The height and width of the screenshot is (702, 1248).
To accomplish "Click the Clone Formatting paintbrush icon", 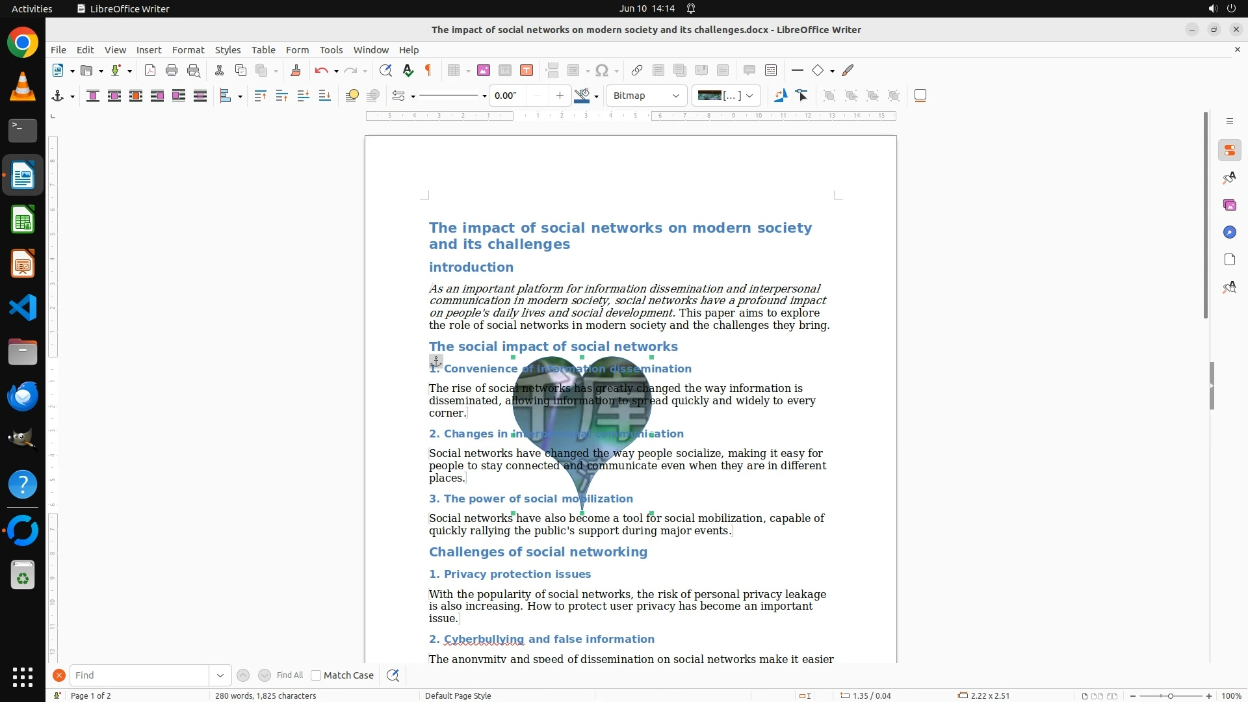I will click(x=295, y=70).
